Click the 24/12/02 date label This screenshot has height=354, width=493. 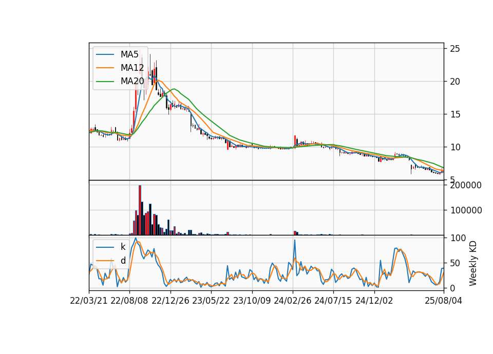coord(374,301)
